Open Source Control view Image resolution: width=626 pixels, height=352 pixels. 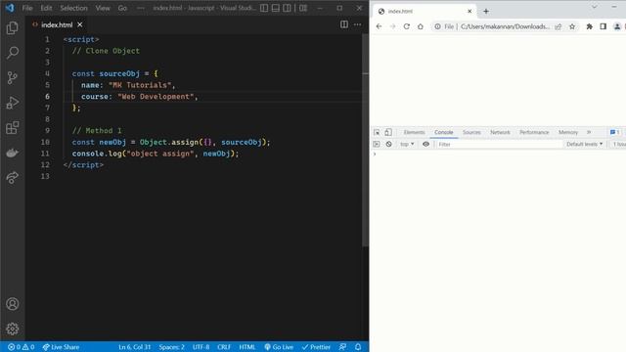coord(13,78)
